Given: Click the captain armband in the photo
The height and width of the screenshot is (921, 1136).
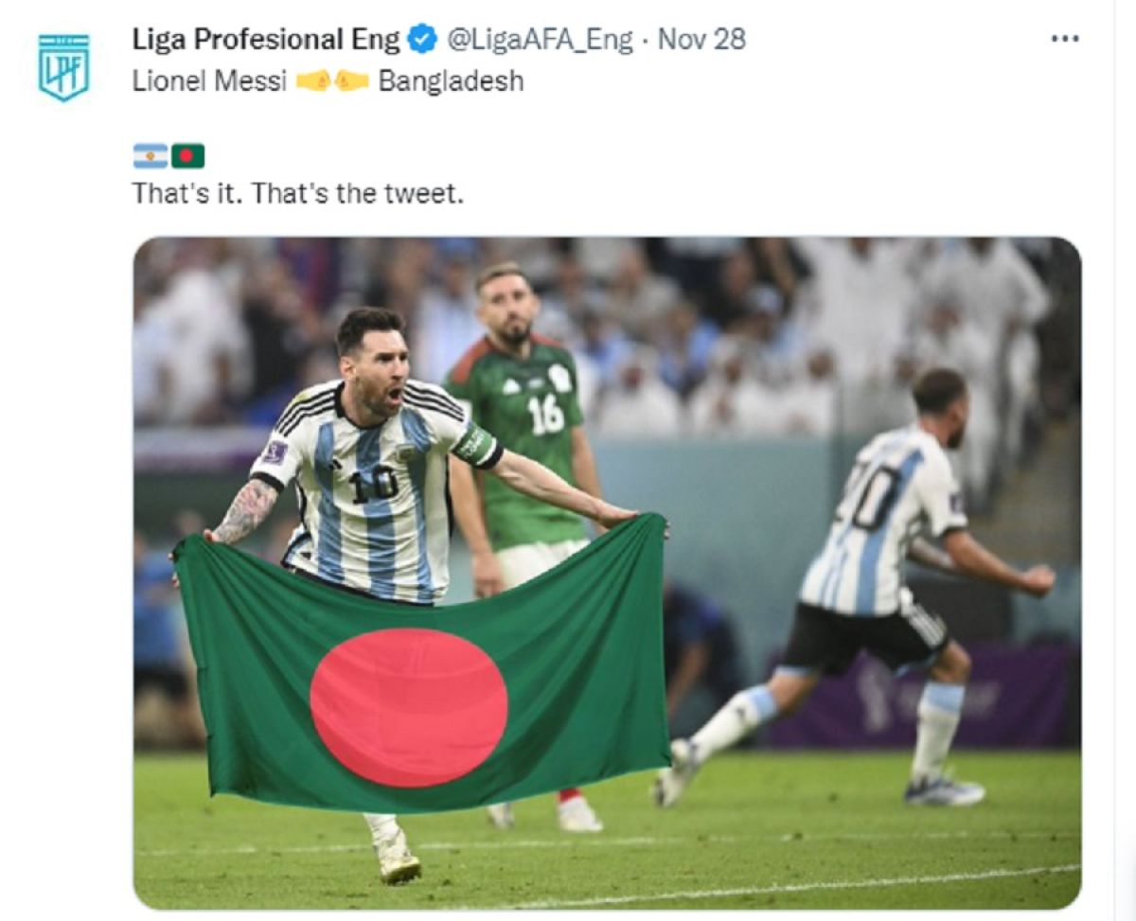Looking at the screenshot, I should [473, 443].
